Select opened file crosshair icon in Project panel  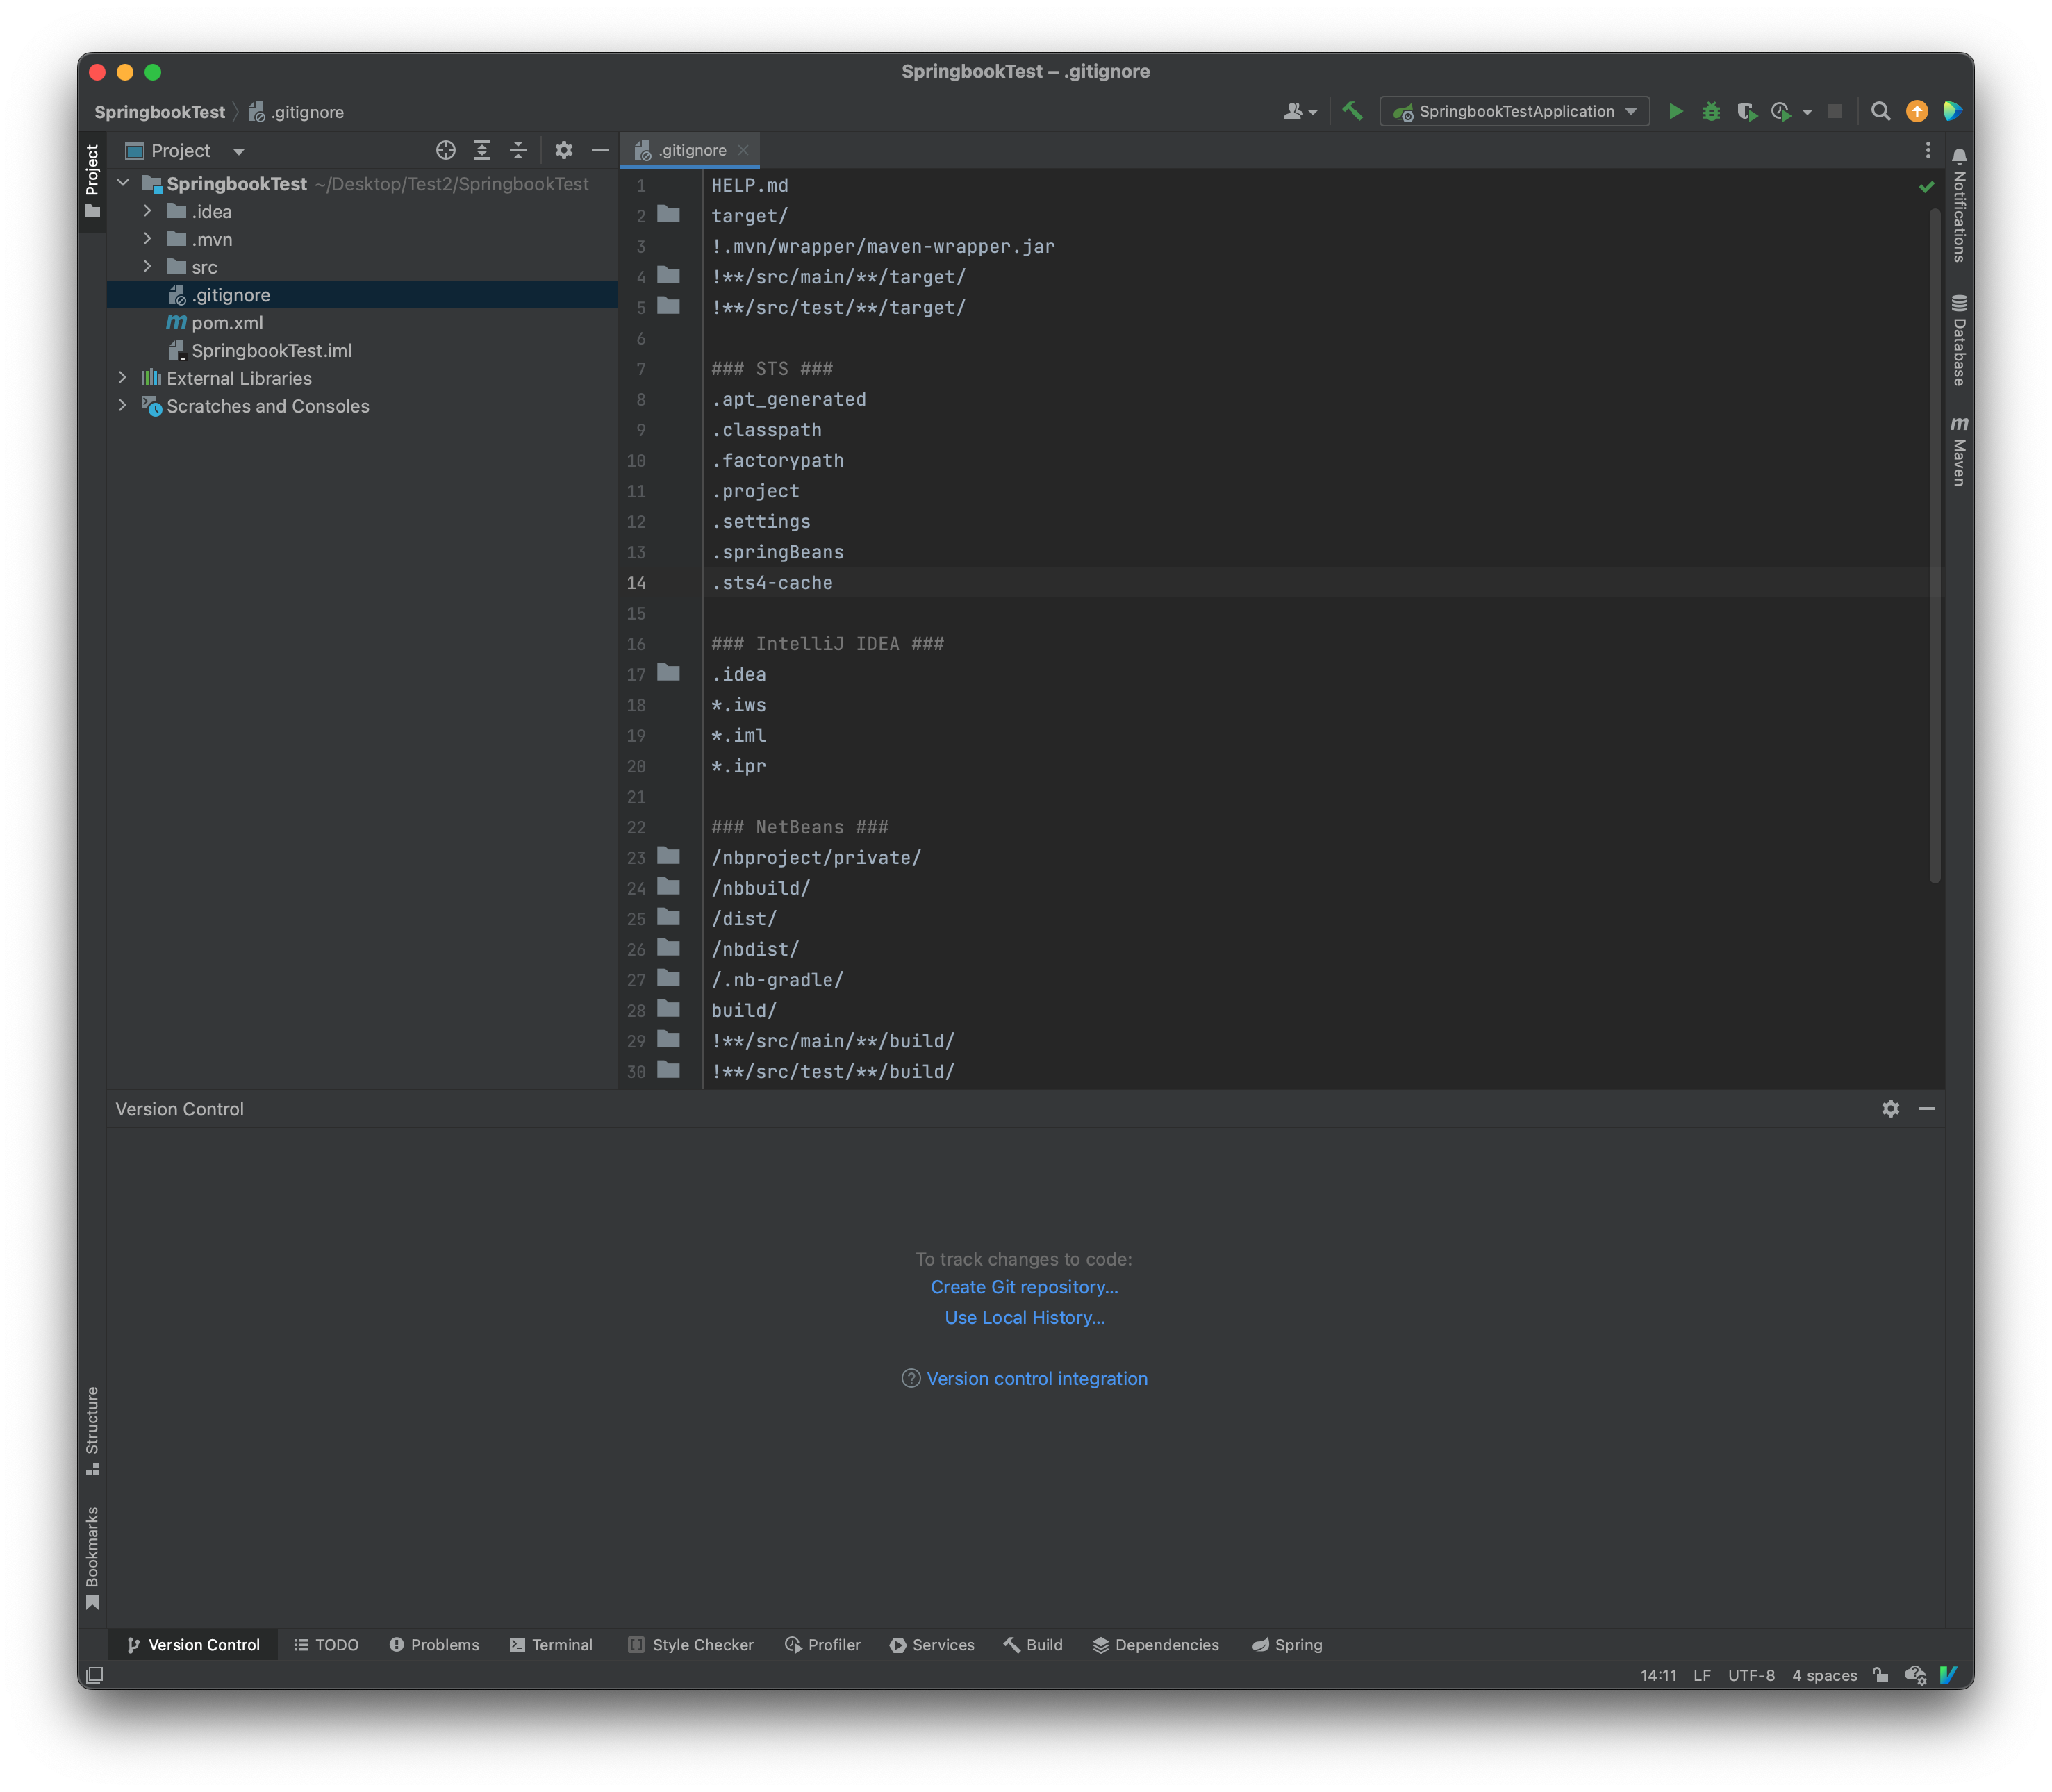(x=446, y=150)
